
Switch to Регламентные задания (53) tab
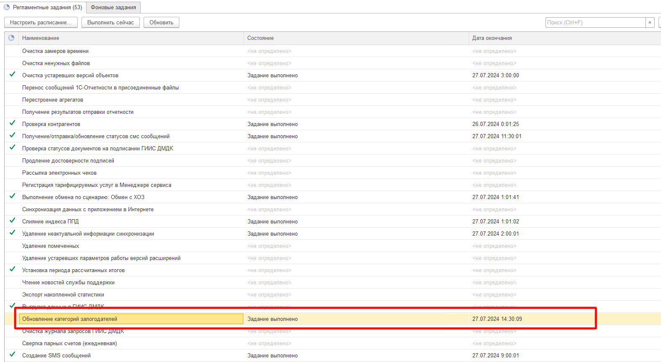point(43,7)
